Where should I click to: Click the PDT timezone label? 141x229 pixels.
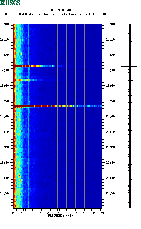(x=6, y=14)
